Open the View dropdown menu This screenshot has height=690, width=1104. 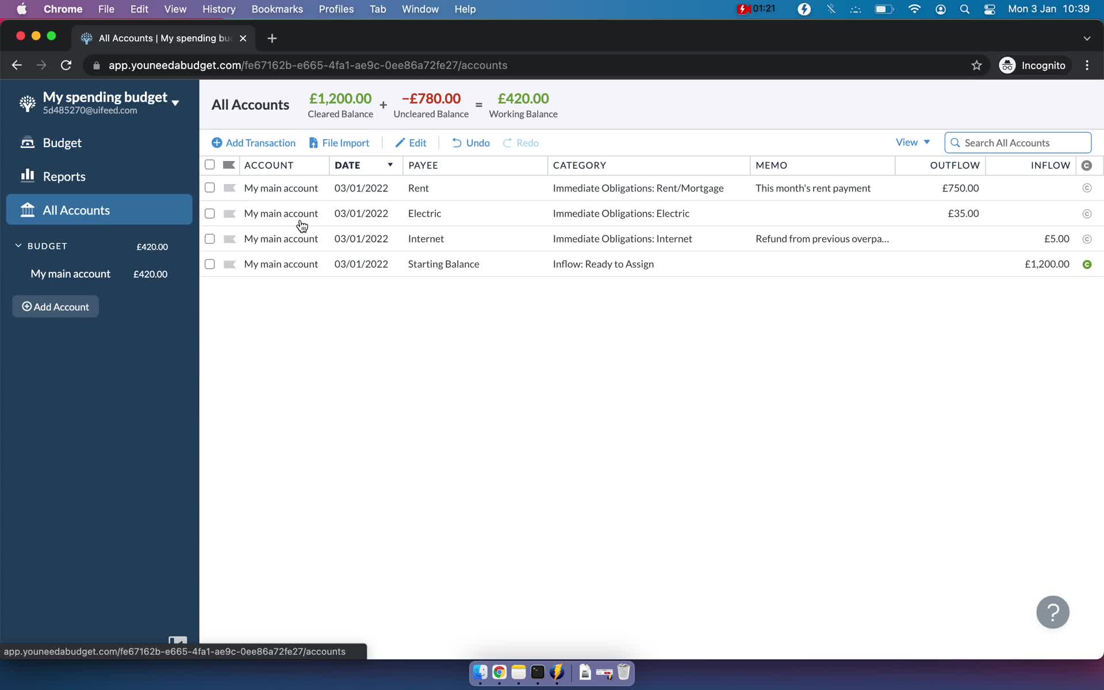(x=913, y=142)
